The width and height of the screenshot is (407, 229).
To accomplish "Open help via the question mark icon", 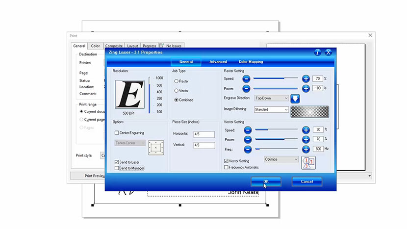I will click(318, 52).
